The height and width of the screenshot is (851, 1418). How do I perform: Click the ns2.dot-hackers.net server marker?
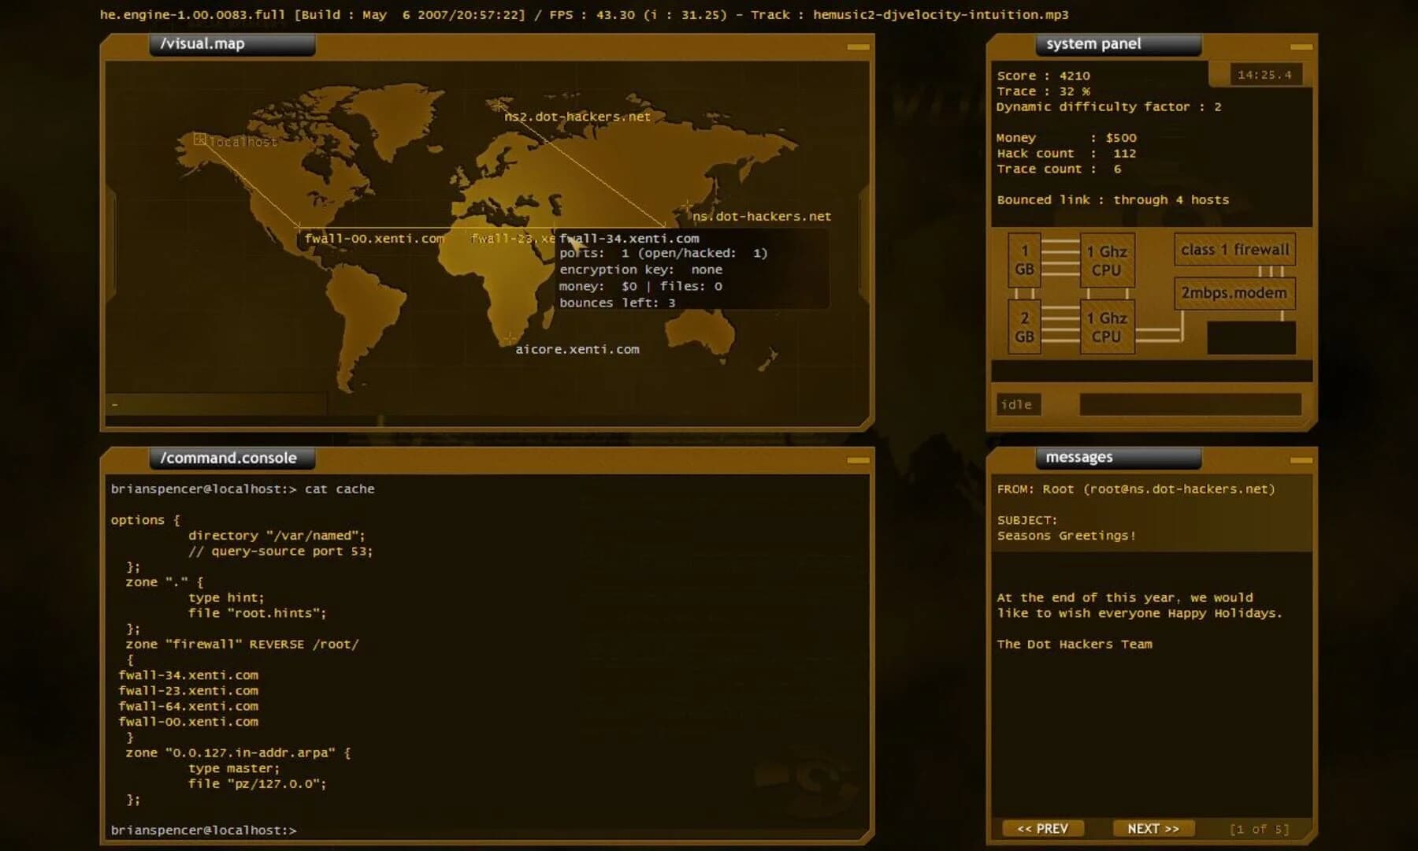(x=499, y=104)
